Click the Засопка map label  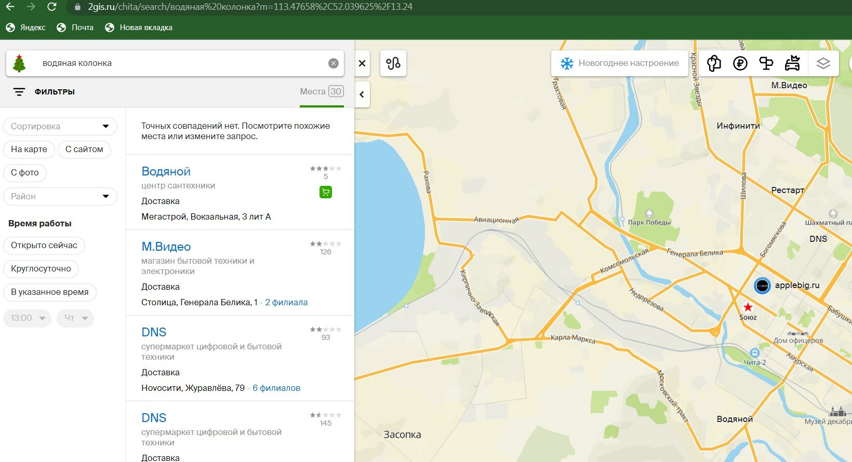[x=402, y=434]
